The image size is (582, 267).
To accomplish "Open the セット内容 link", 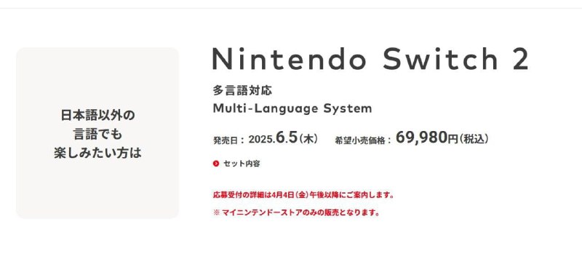I will [x=242, y=164].
